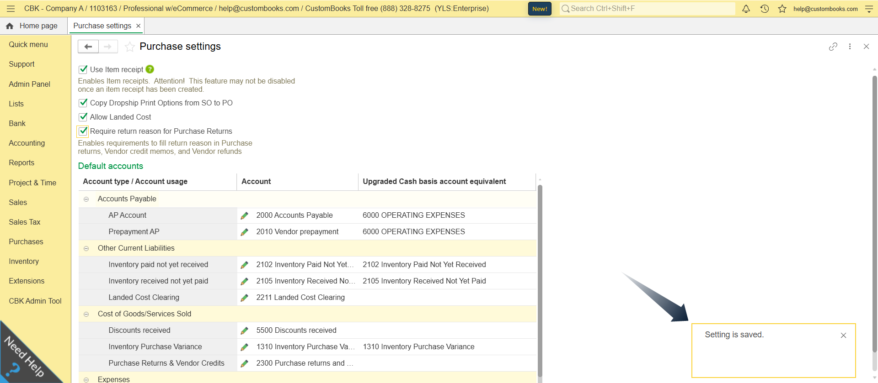
Task: Collapse the Accounts Payable group
Action: [86, 199]
